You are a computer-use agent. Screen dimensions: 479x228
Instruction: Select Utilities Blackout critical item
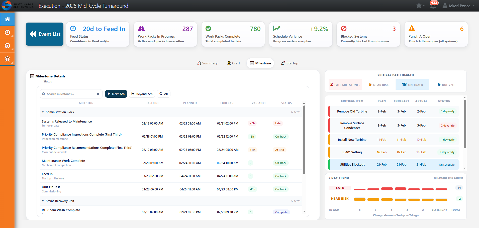point(394,164)
